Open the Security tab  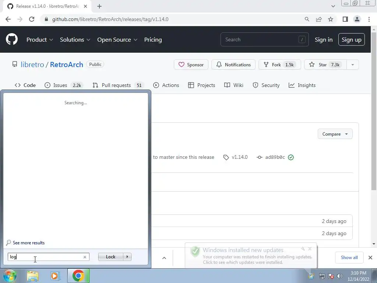(x=266, y=85)
